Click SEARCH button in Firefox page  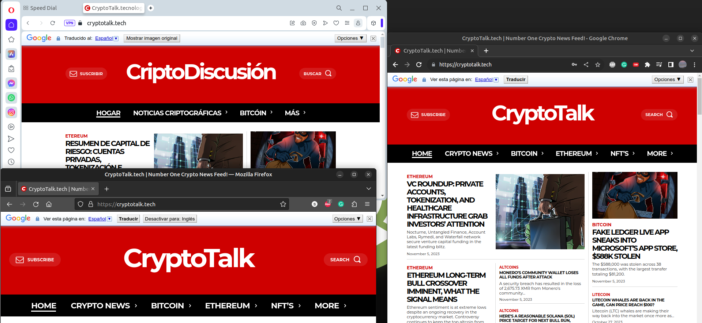click(x=345, y=259)
